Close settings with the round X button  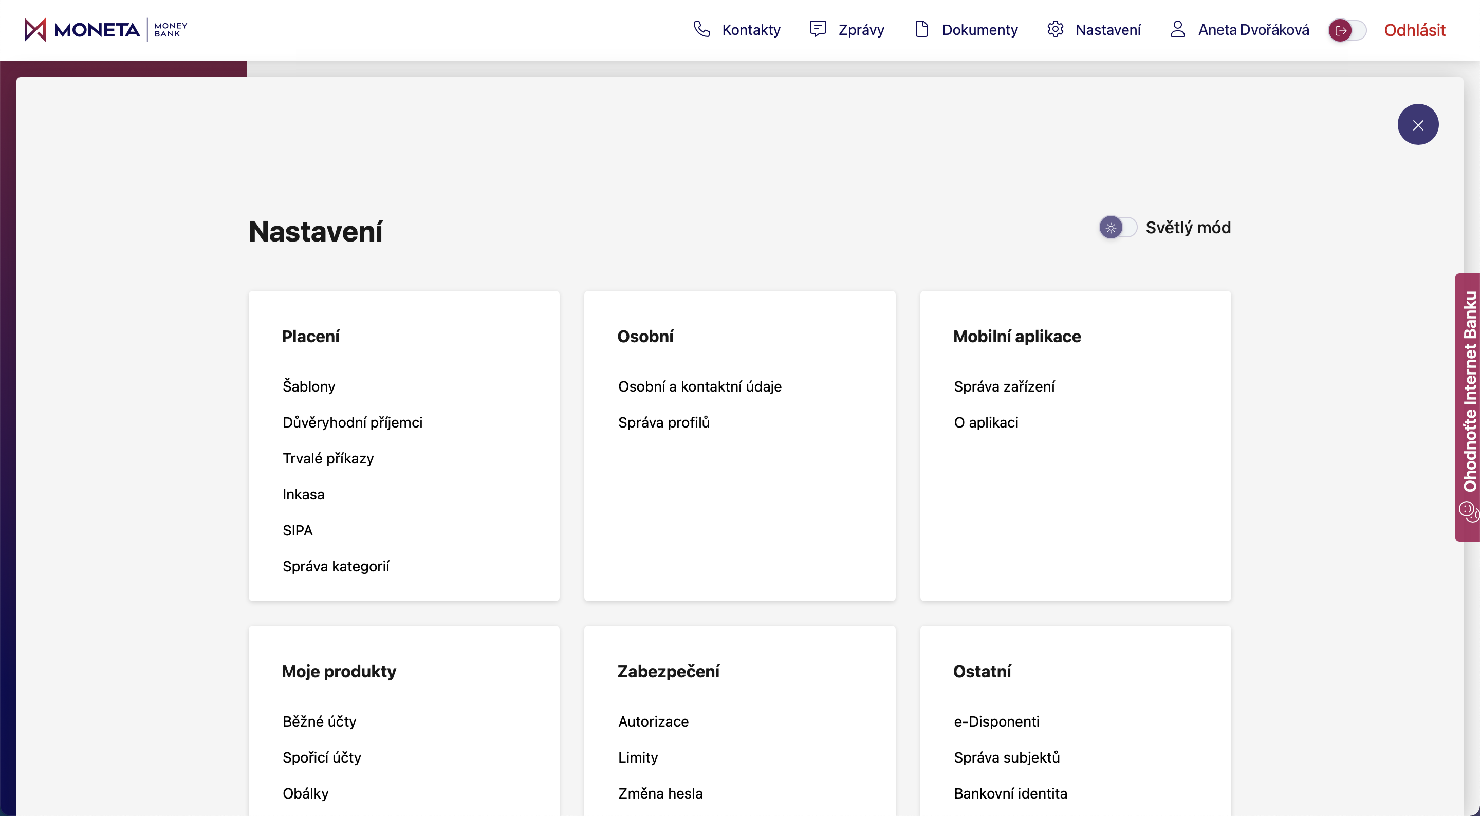(x=1417, y=125)
